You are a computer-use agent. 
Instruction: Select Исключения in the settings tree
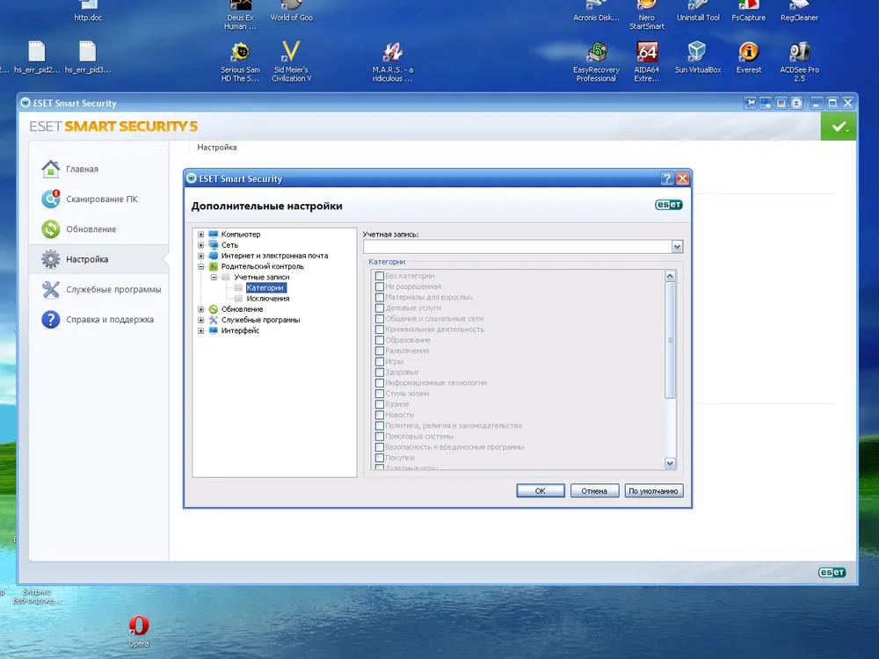267,299
